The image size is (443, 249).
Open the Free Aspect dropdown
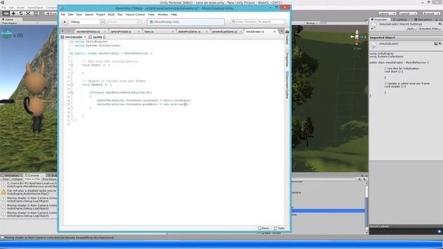[19, 23]
